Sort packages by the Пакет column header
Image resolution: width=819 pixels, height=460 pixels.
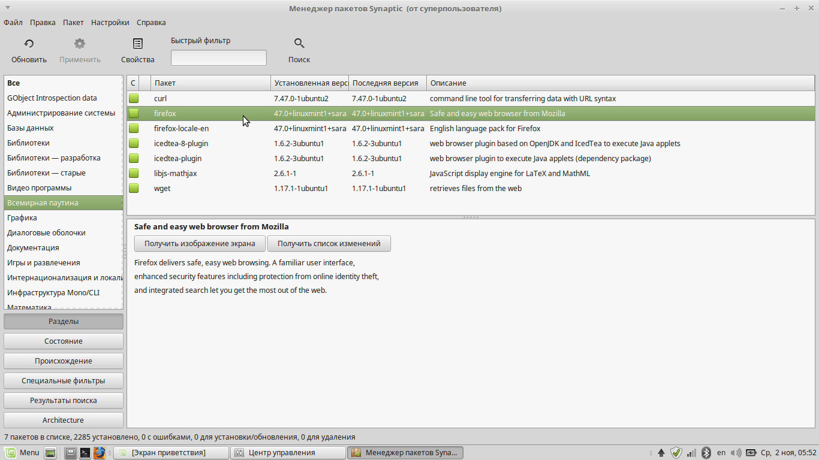tap(210, 83)
